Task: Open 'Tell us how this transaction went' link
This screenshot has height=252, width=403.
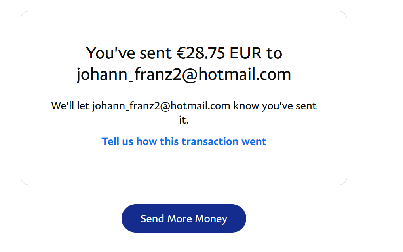Action: click(x=184, y=141)
